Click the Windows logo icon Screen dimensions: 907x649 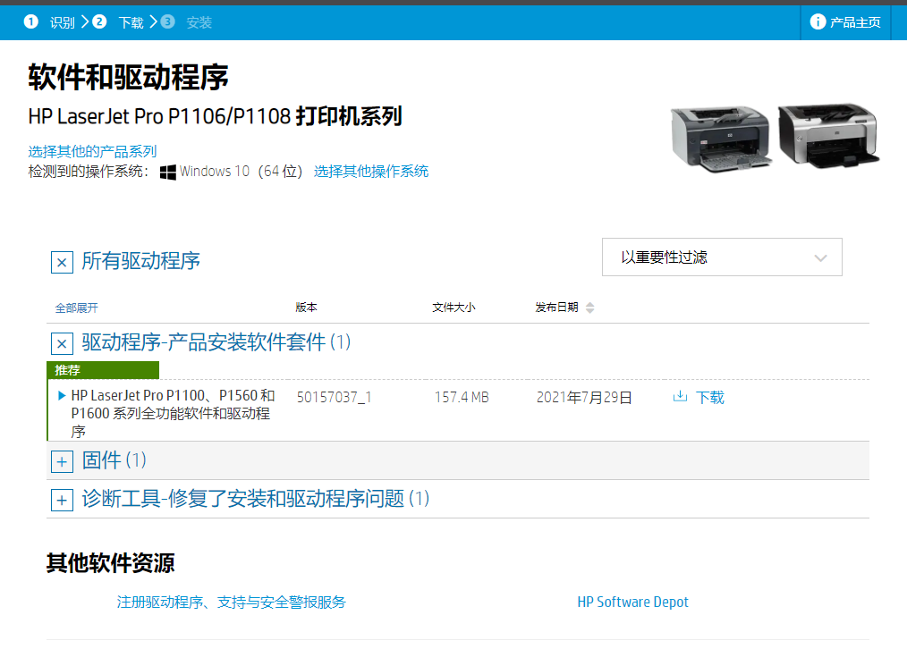click(168, 171)
